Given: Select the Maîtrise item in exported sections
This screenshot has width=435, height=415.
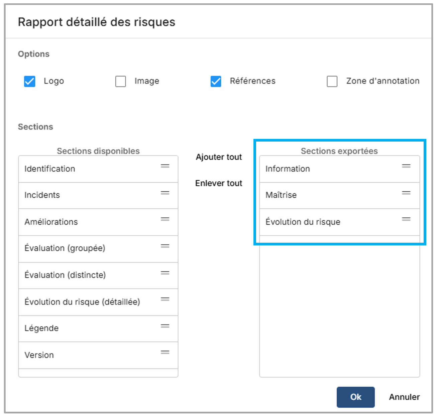Looking at the screenshot, I should pyautogui.click(x=281, y=195).
